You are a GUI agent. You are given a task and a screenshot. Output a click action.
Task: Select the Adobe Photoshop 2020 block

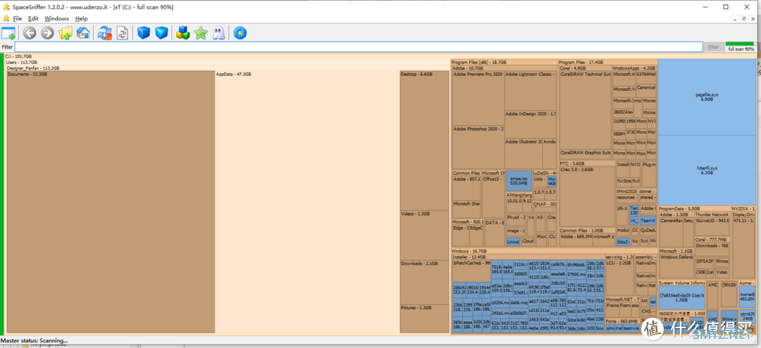[x=478, y=147]
